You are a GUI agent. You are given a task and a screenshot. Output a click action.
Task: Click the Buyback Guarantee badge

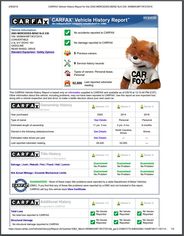coord(20,185)
